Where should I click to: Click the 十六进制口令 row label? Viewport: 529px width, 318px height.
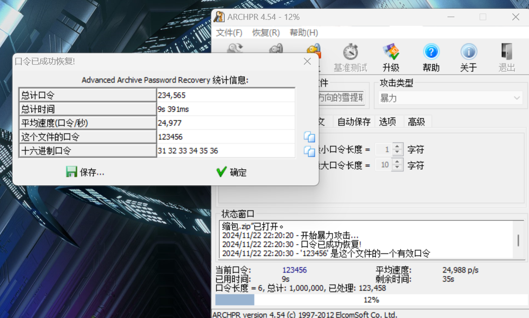88,150
